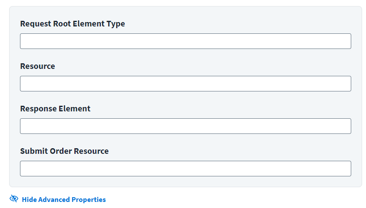The width and height of the screenshot is (366, 208).
Task: Toggle advanced properties visibility via eye icon
Action: click(x=14, y=199)
